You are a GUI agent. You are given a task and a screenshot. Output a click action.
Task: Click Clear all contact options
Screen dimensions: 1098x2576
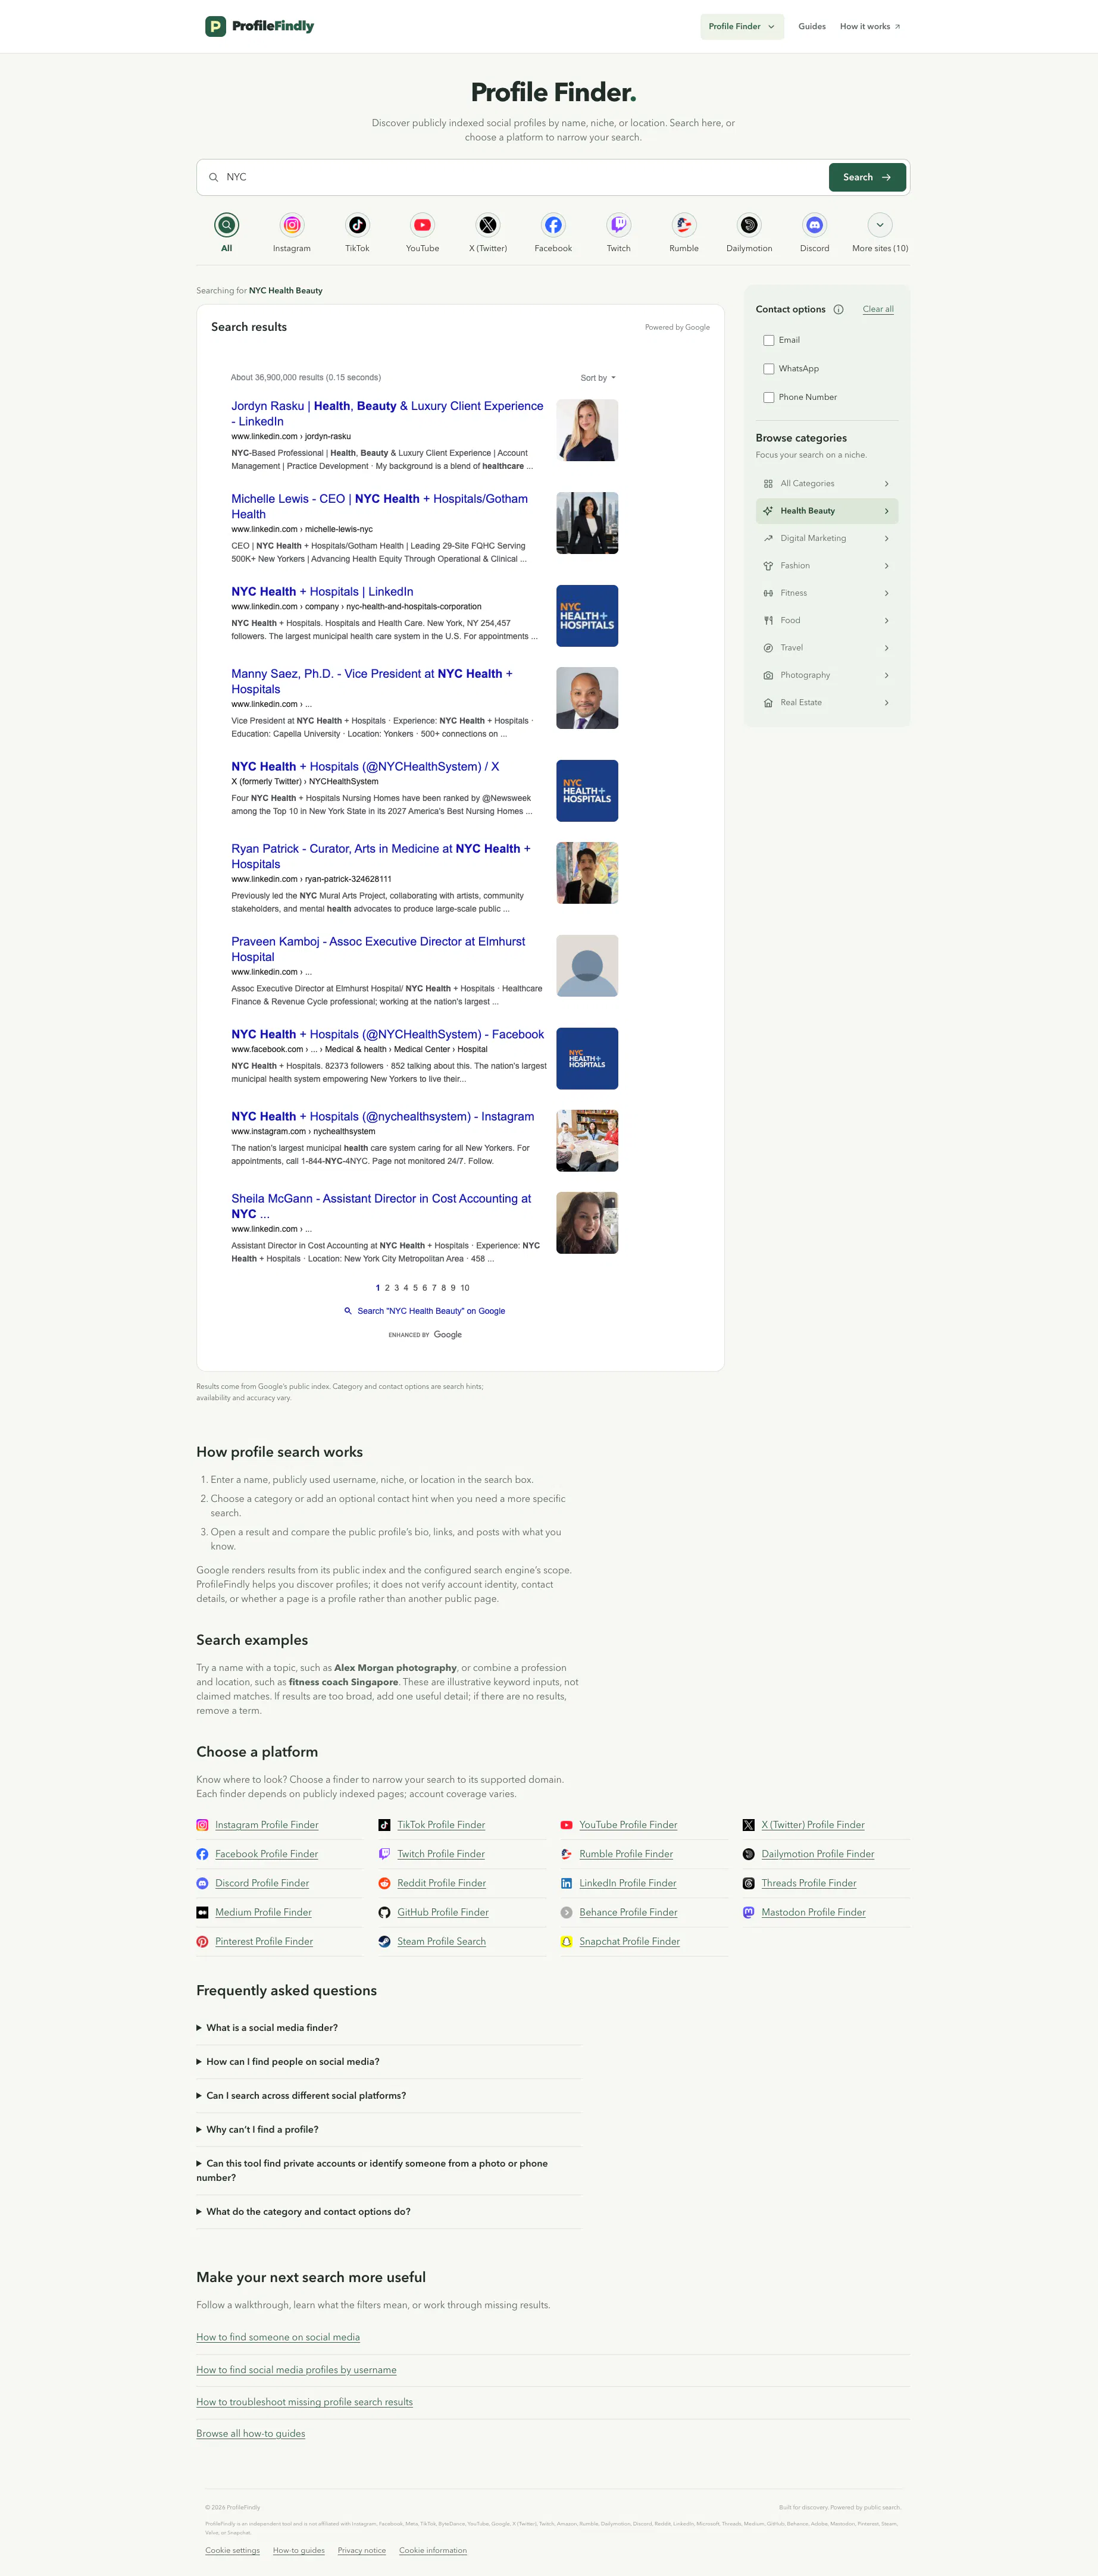pos(878,309)
